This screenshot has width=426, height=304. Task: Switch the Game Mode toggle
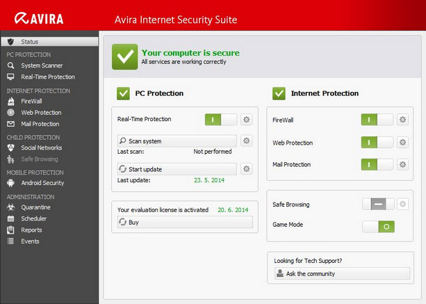pyautogui.click(x=378, y=226)
